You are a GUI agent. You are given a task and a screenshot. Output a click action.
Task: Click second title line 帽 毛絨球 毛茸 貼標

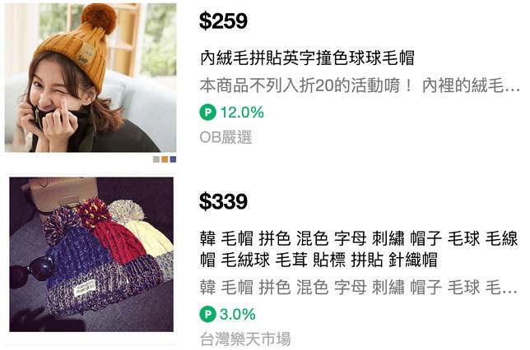318,260
